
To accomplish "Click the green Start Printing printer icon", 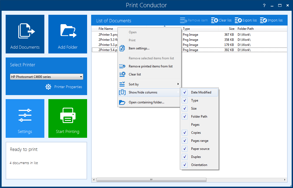I will coord(68,115).
